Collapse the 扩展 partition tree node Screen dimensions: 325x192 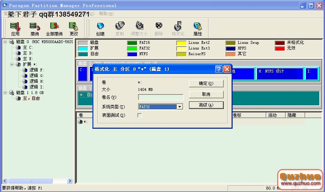click(12, 65)
